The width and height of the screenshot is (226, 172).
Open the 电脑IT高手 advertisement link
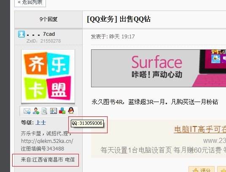click(x=200, y=129)
